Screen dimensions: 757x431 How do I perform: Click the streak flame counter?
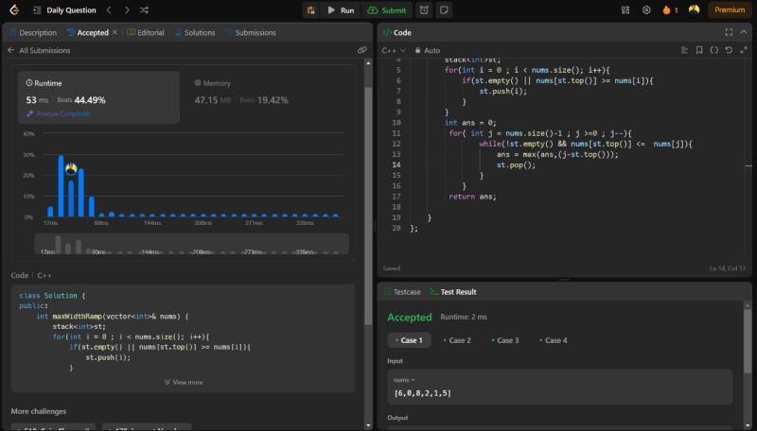pyautogui.click(x=670, y=10)
